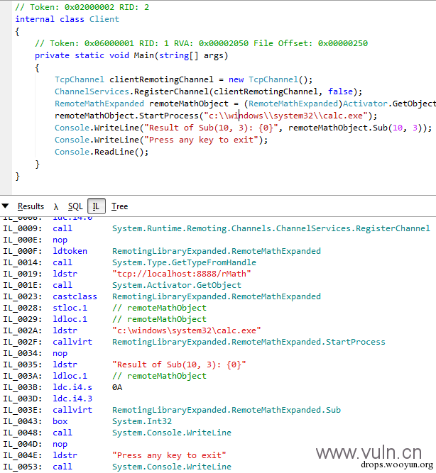Click TcpChannel type at start of declaration
436x473 pixels.
pyautogui.click(x=80, y=79)
